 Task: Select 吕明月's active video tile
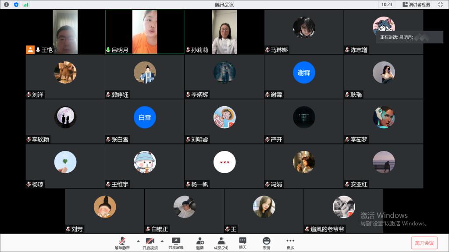click(145, 31)
